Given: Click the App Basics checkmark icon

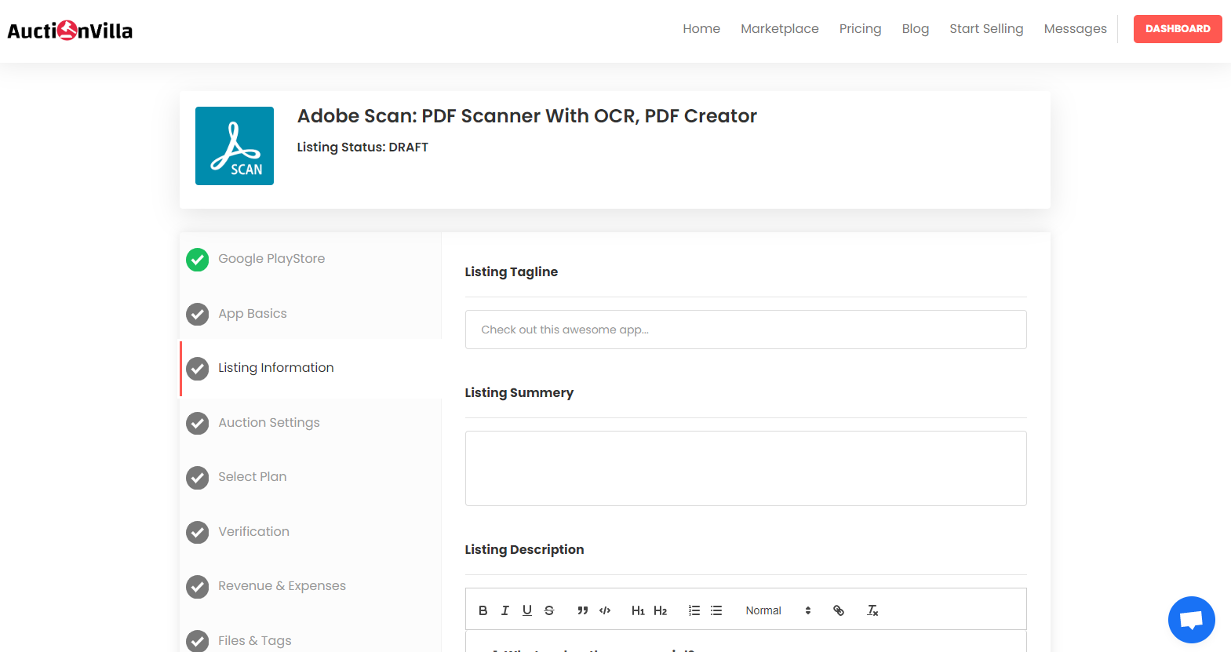Looking at the screenshot, I should point(198,314).
